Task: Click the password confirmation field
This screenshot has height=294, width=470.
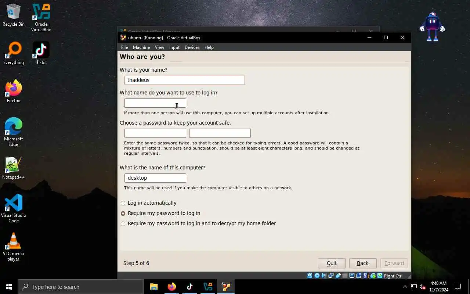Action: [x=220, y=133]
